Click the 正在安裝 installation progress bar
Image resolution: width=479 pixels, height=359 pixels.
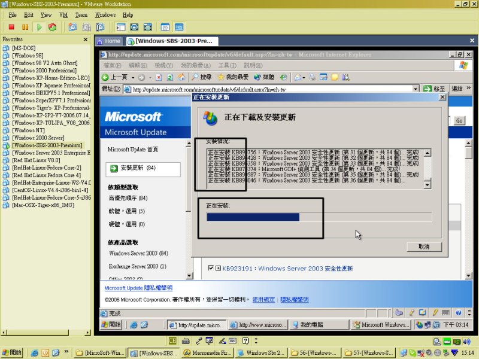pyautogui.click(x=319, y=217)
